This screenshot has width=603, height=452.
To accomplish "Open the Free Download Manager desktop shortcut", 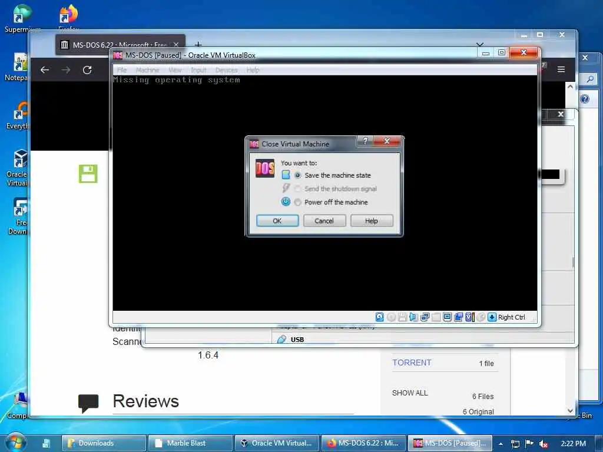I will click(x=18, y=216).
